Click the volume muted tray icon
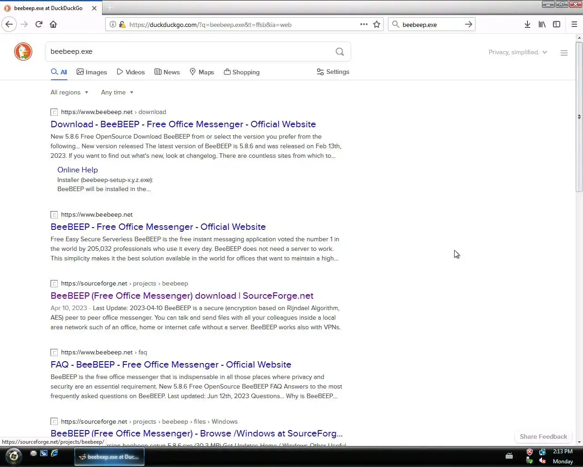Viewport: 583px width, 467px height. point(542,461)
